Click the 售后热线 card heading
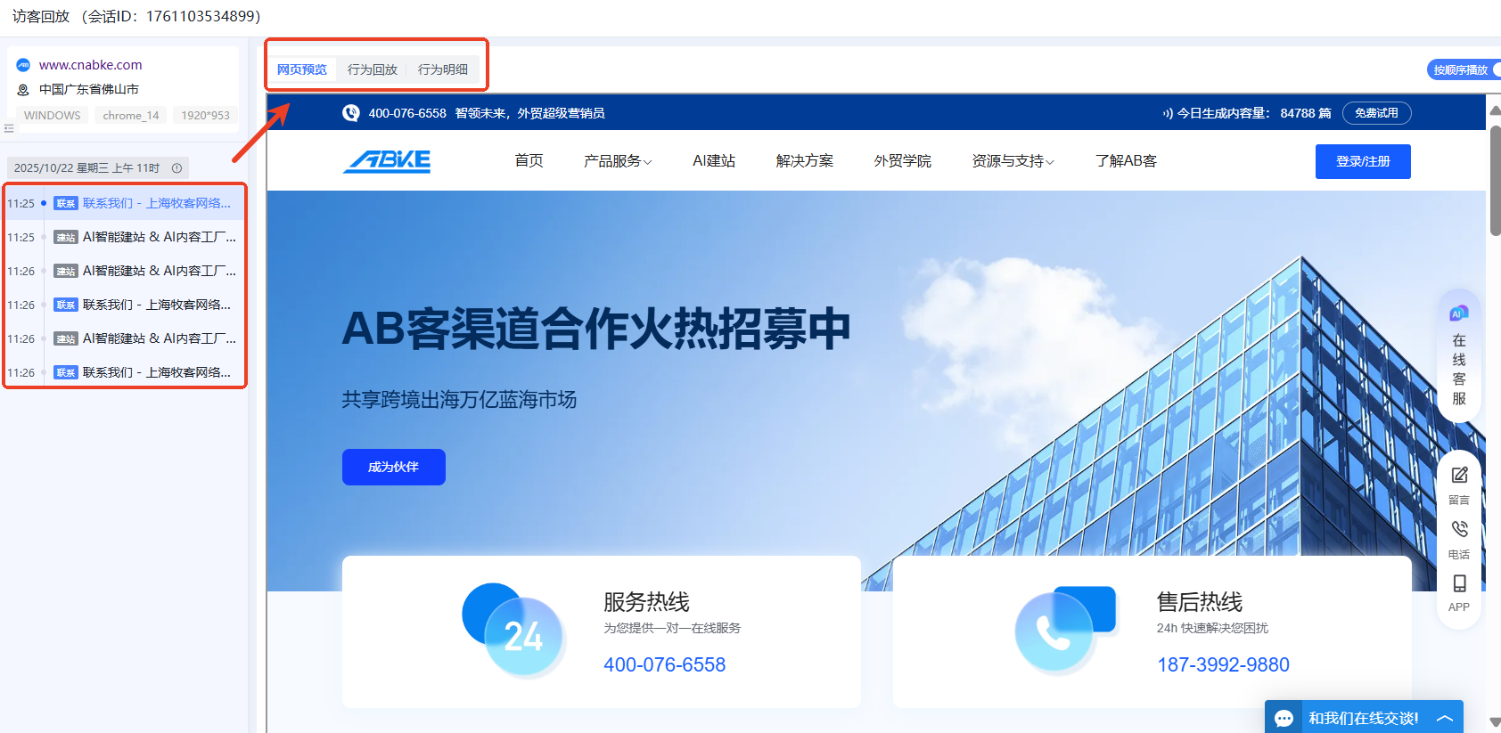This screenshot has height=733, width=1501. pyautogui.click(x=1200, y=602)
